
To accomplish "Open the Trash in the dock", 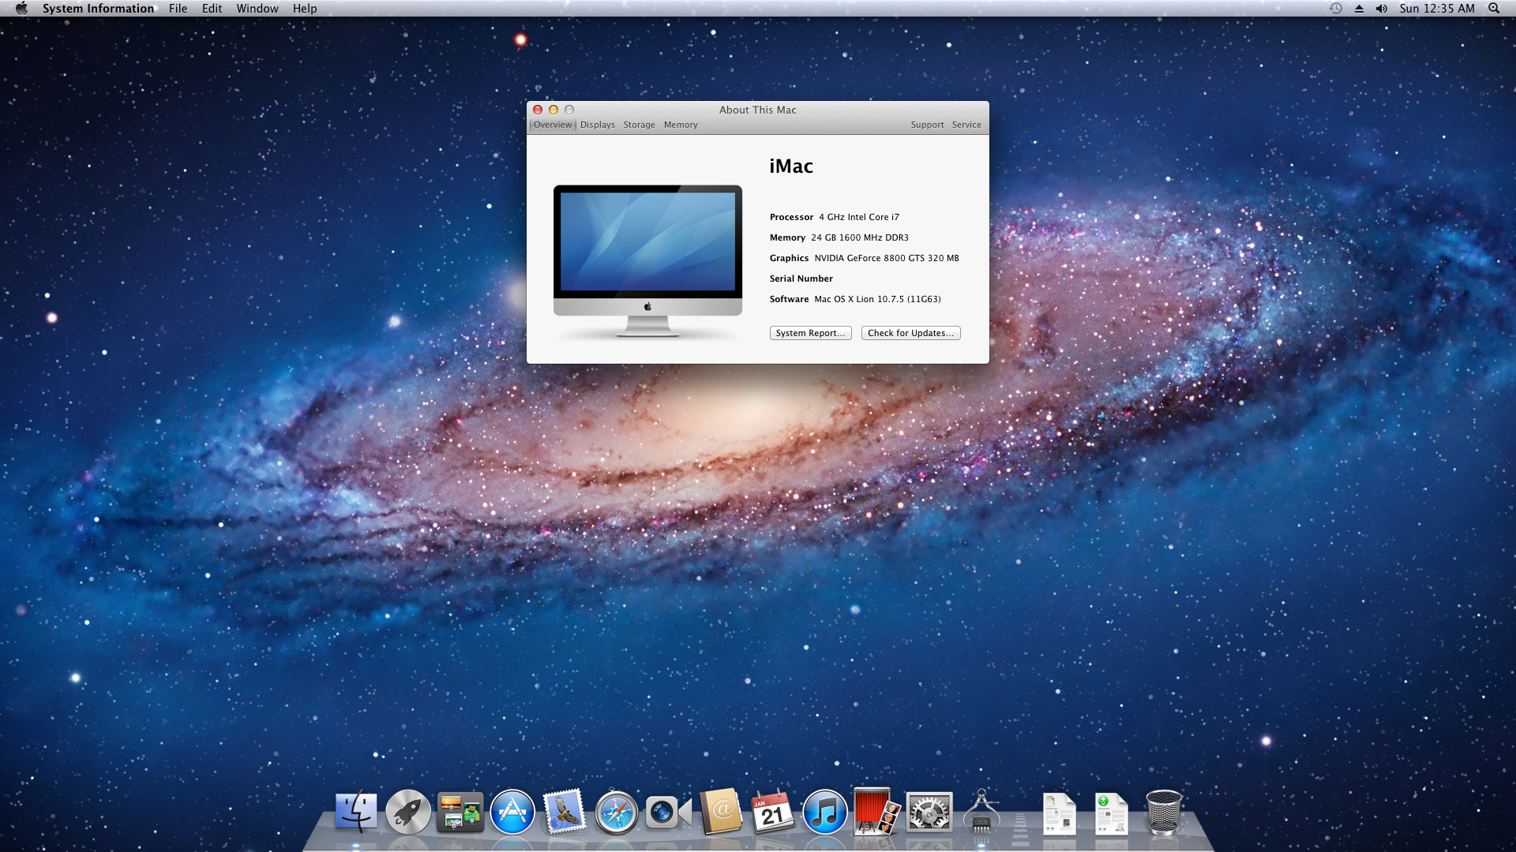I will [x=1164, y=812].
